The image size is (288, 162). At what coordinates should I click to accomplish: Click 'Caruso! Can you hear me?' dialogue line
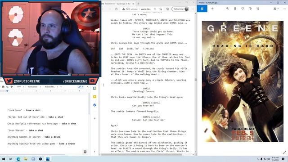coord(148,120)
